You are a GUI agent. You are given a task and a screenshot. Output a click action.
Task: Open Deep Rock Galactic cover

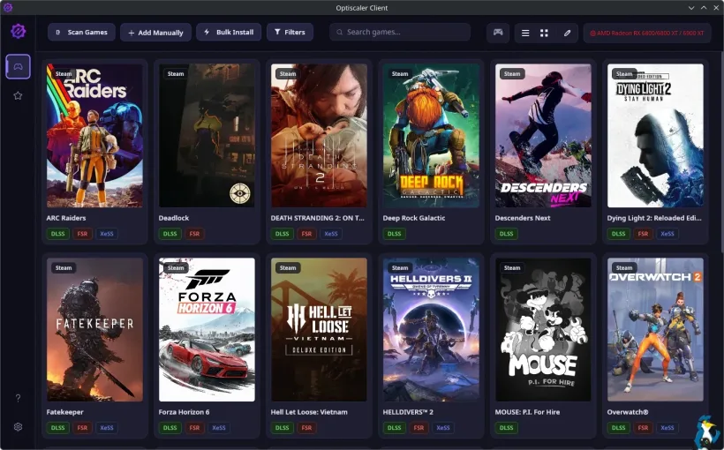pos(431,135)
